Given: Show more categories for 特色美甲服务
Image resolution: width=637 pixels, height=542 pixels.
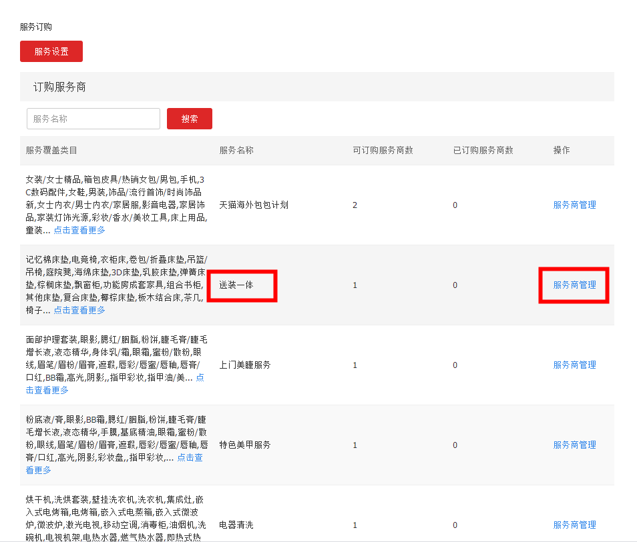Looking at the screenshot, I should tap(190, 458).
